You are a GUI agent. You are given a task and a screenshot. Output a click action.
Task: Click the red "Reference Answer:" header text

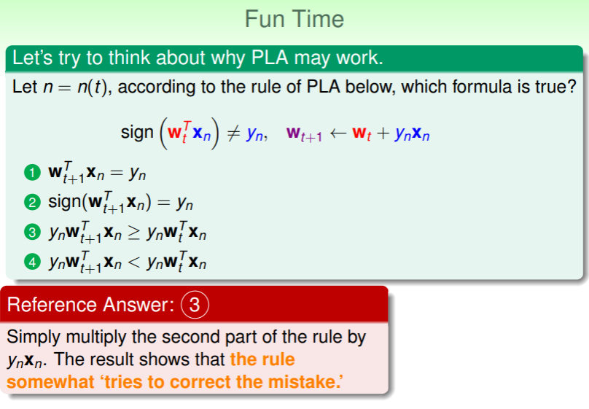point(90,305)
